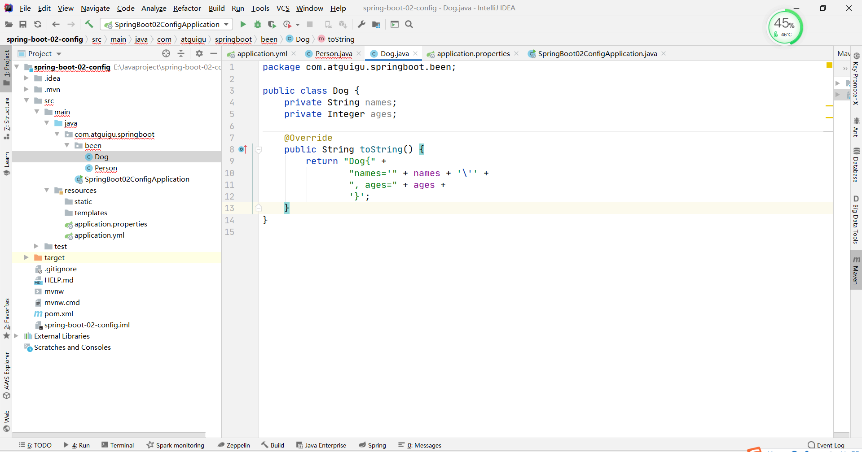The height and width of the screenshot is (452, 862).
Task: Expand External Libraries in the Project tree
Action: (x=16, y=335)
